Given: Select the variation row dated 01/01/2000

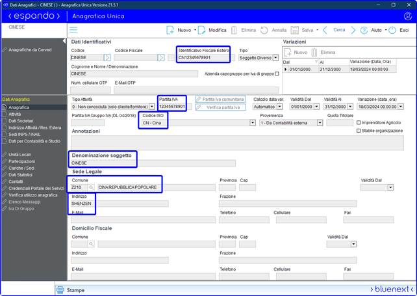Looking at the screenshot, I should [339, 69].
